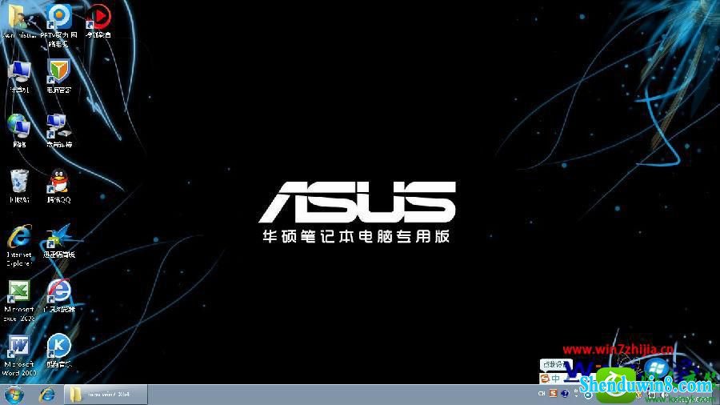Open the broadband connection shortcut with two monitors
Screen dimensions: 720x405
[x=58, y=130]
